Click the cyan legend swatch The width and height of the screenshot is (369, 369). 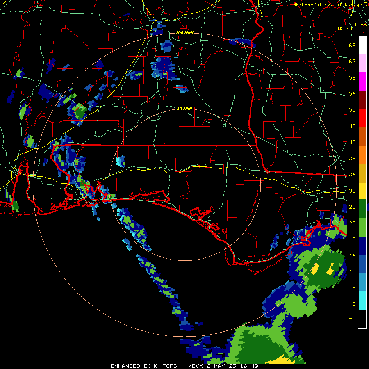tap(362, 301)
